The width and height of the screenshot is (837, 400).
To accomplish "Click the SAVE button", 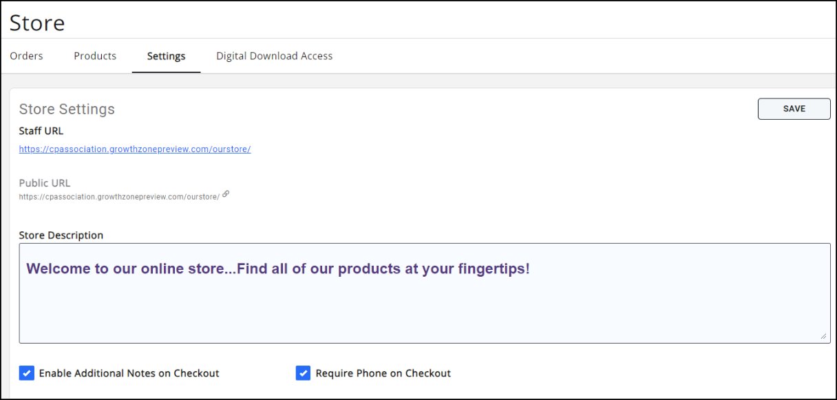I will pos(794,109).
